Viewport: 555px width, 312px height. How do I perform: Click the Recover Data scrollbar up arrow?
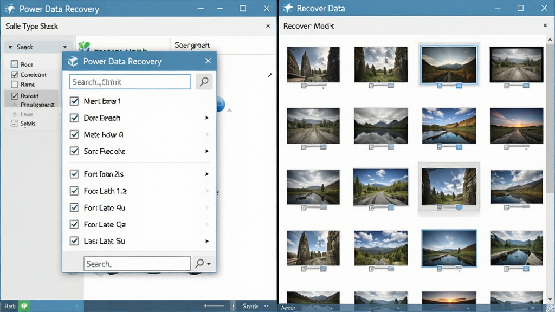point(550,39)
